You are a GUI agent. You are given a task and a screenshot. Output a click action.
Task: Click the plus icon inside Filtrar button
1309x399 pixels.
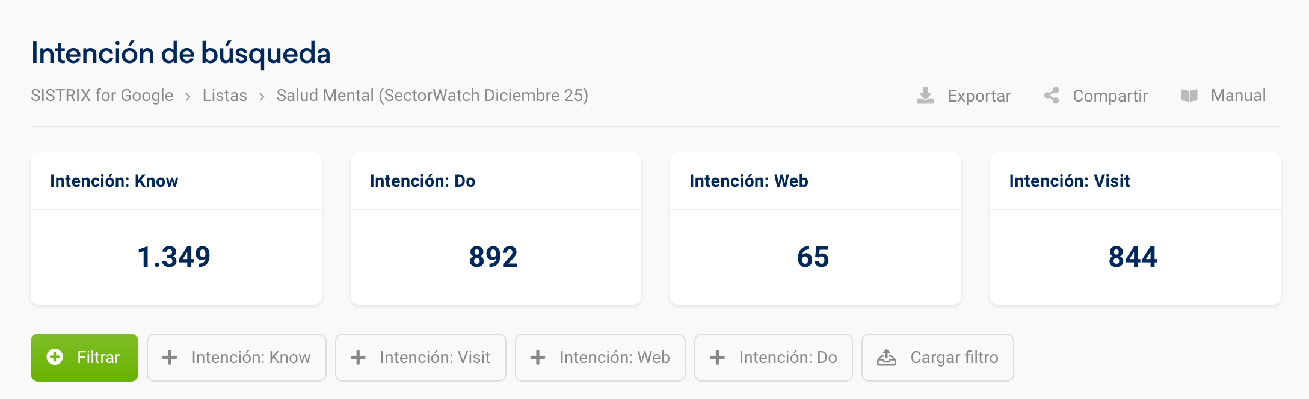click(54, 358)
